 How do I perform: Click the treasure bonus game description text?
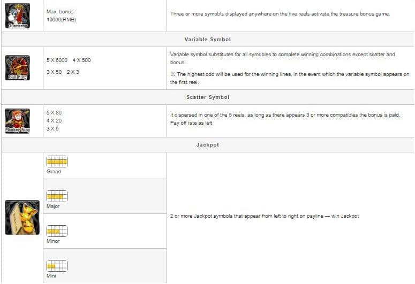[x=280, y=14]
